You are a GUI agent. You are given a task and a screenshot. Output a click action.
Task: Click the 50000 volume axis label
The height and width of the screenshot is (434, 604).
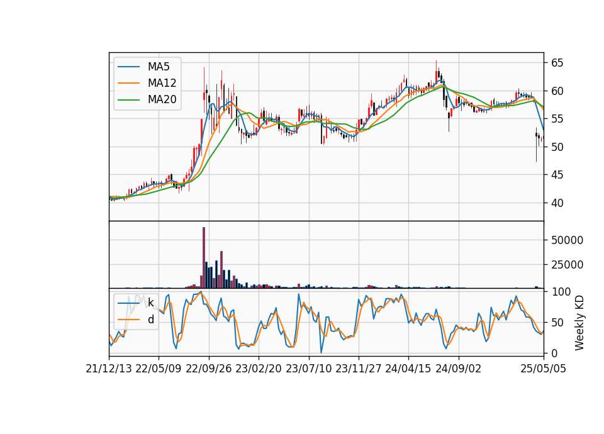567,240
